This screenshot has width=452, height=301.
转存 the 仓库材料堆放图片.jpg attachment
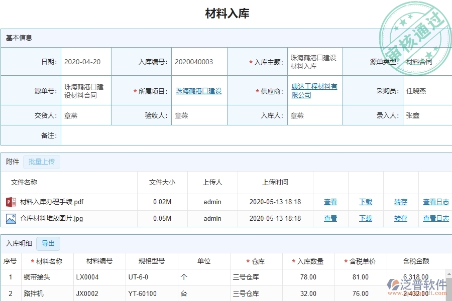[400, 218]
